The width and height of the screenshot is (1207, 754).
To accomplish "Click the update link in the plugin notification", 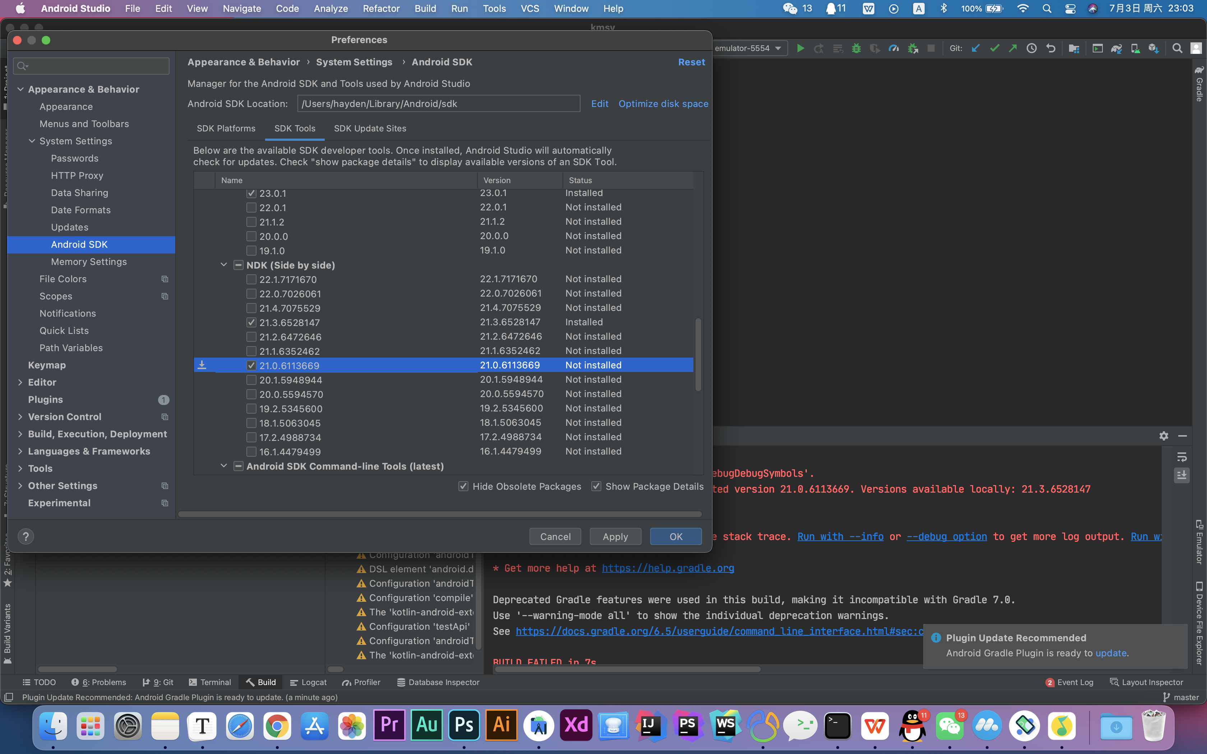I will click(x=1111, y=653).
